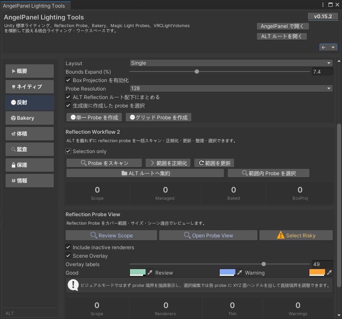Click the magnifier icon on the 監査 tab
The width and height of the screenshot is (342, 319).
pyautogui.click(x=13, y=149)
